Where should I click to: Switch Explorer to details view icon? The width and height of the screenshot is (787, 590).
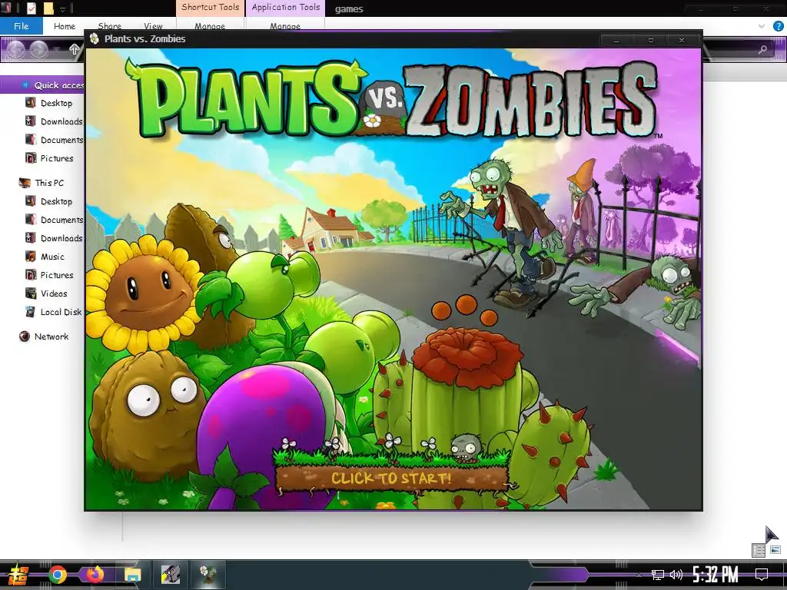click(759, 550)
